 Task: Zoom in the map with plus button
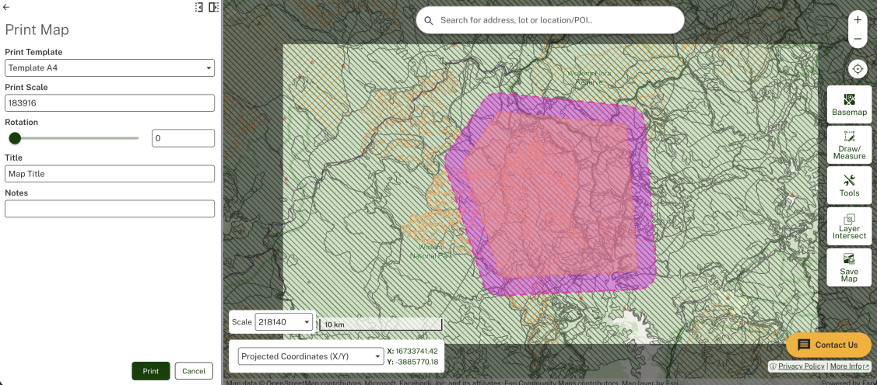tap(858, 19)
